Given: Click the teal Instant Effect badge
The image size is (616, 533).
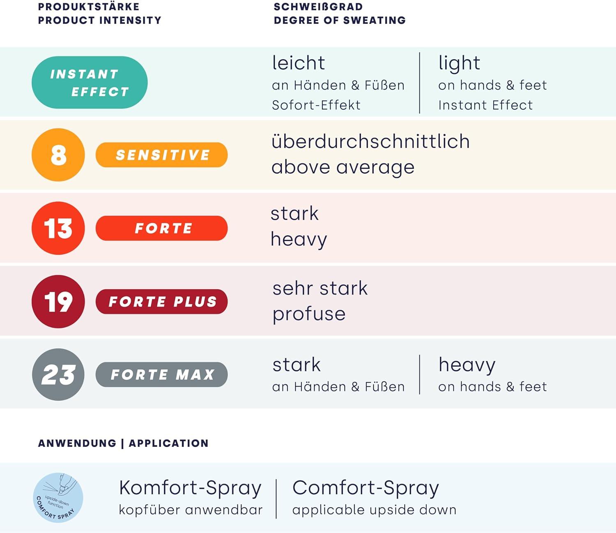Looking at the screenshot, I should [x=90, y=83].
